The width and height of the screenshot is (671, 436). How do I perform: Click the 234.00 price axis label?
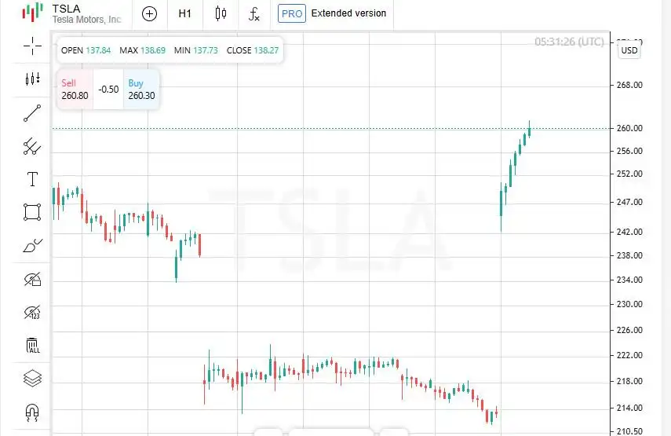[629, 280]
